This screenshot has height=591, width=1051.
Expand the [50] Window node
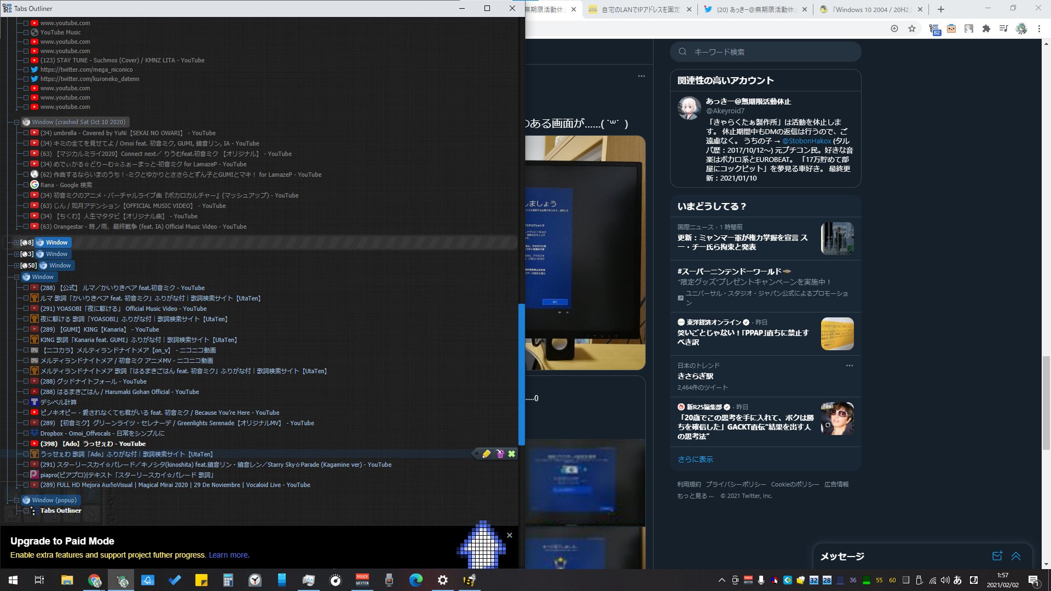(x=16, y=265)
